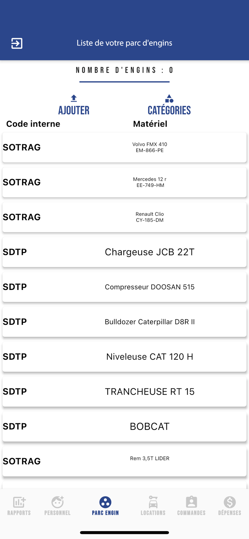Viewport: 249px width, 539px height.
Task: Open the Chargeuse JCB 22T row
Action: pyautogui.click(x=124, y=252)
